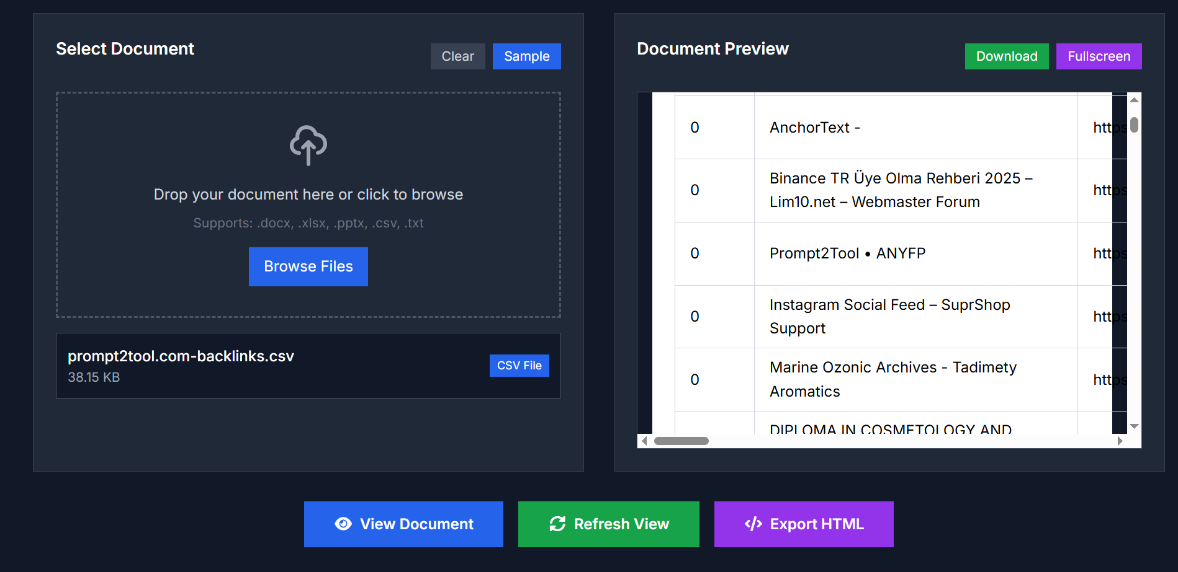Click the CSV File badge
Screen dimensions: 1178x572
(x=519, y=366)
